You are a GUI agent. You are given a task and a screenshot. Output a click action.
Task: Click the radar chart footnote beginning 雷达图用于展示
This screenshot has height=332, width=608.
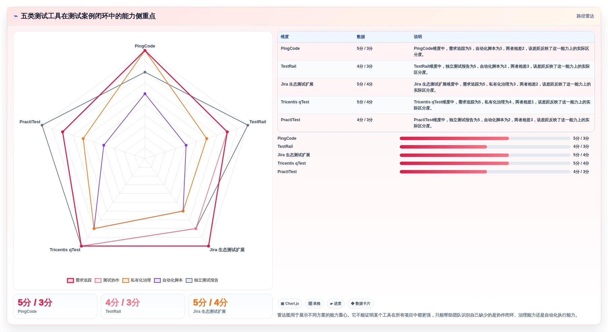coord(428,315)
